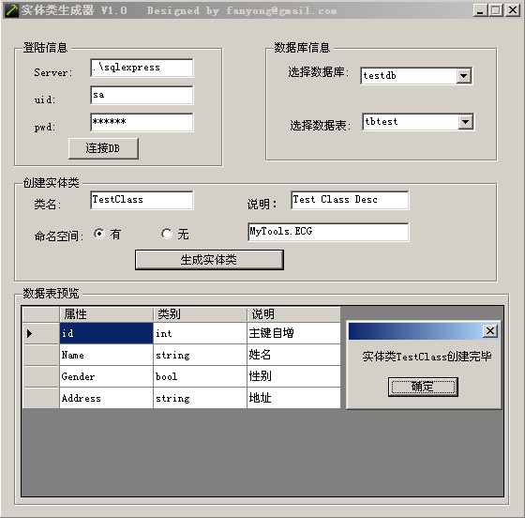Viewport: 525px width, 518px height.
Task: Select the int type cell
Action: (x=200, y=333)
